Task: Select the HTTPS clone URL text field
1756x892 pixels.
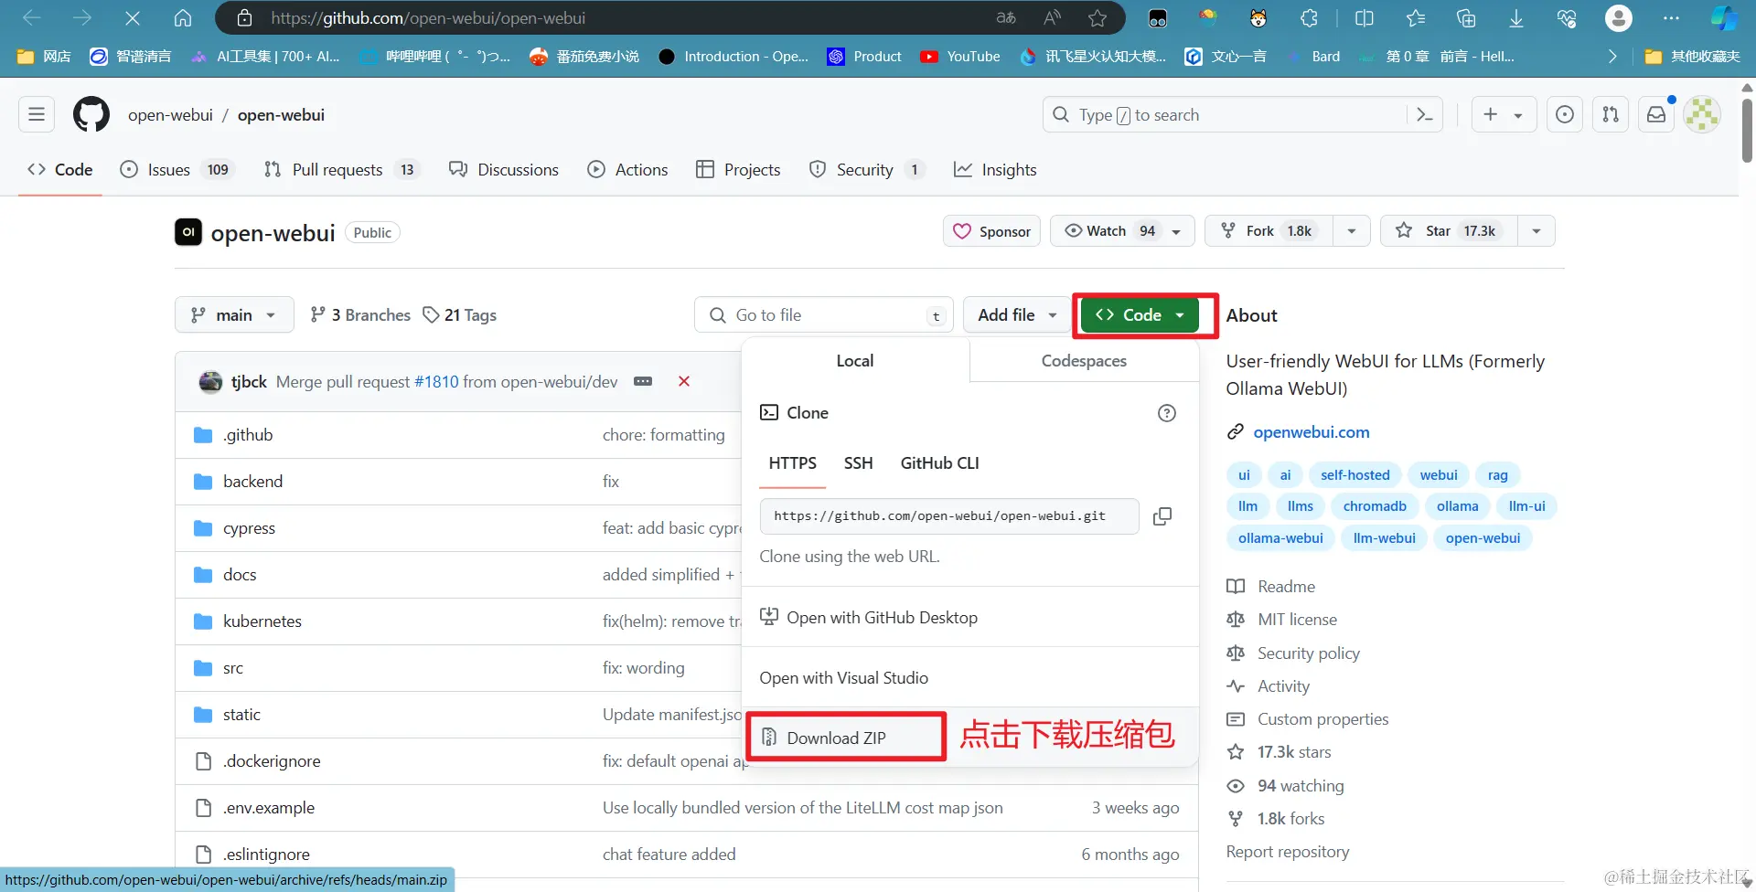Action: (x=948, y=516)
